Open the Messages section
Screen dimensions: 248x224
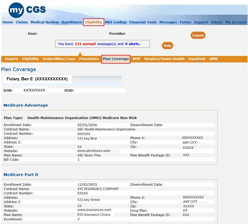point(168,22)
